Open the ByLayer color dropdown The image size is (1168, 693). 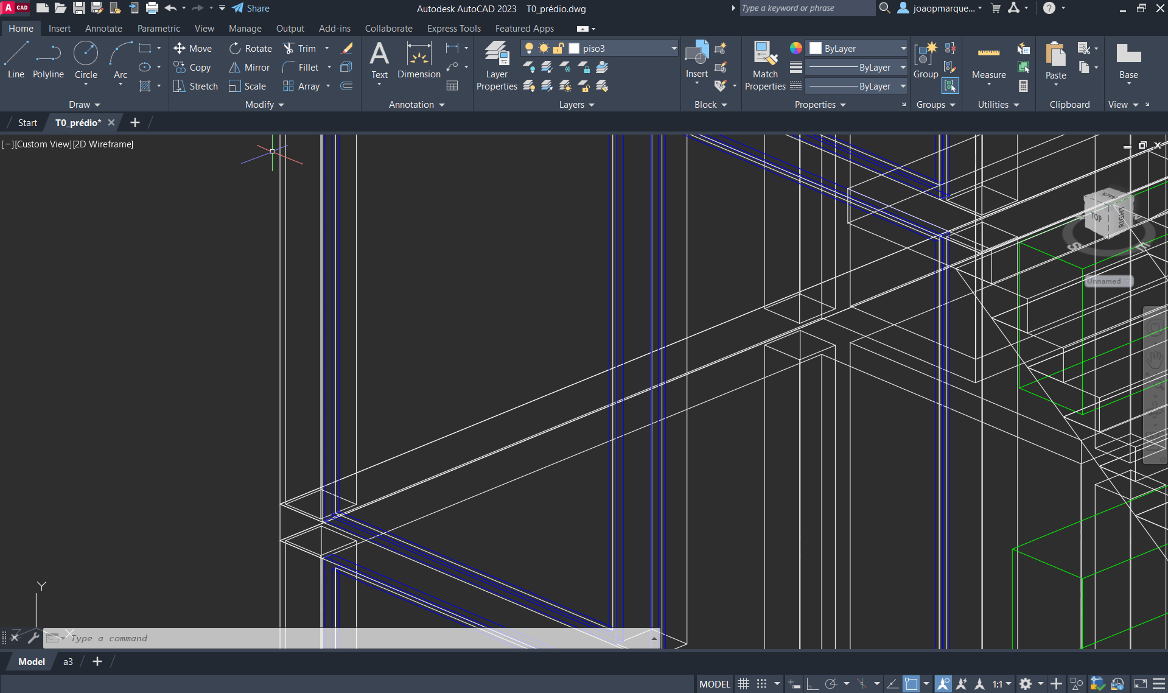point(903,48)
